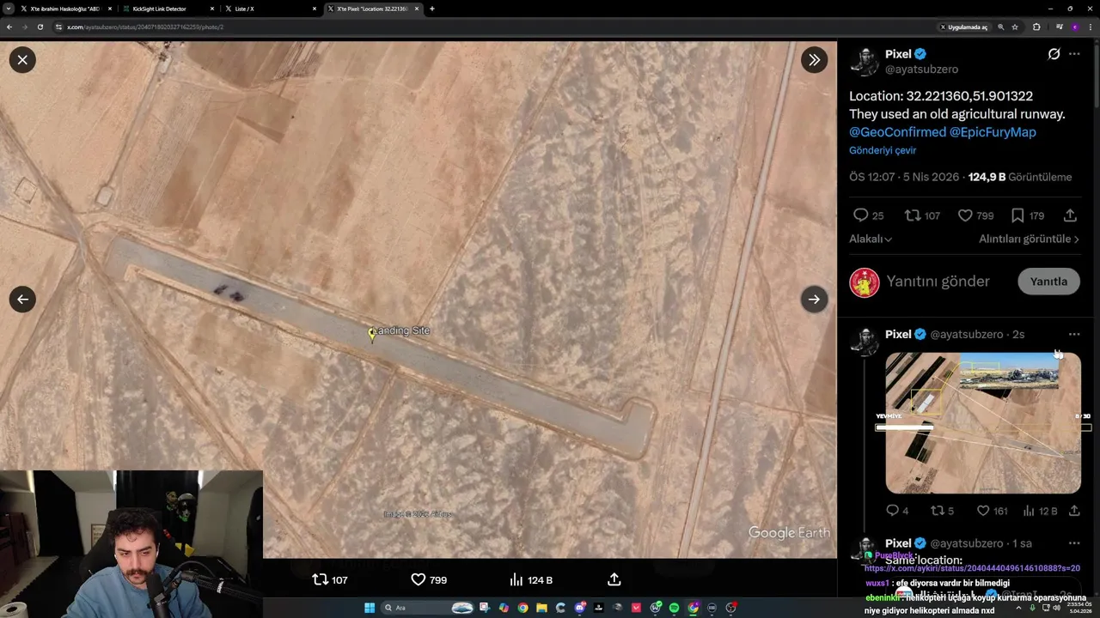Click the repost icon below the photo
The height and width of the screenshot is (618, 1100).
click(x=320, y=579)
